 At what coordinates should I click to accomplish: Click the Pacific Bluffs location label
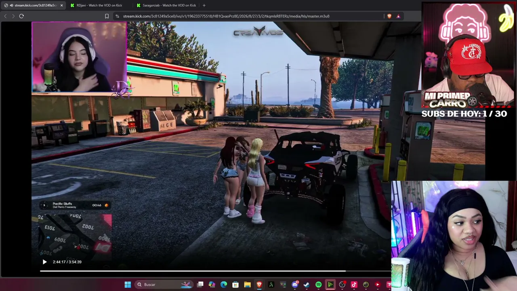click(62, 204)
